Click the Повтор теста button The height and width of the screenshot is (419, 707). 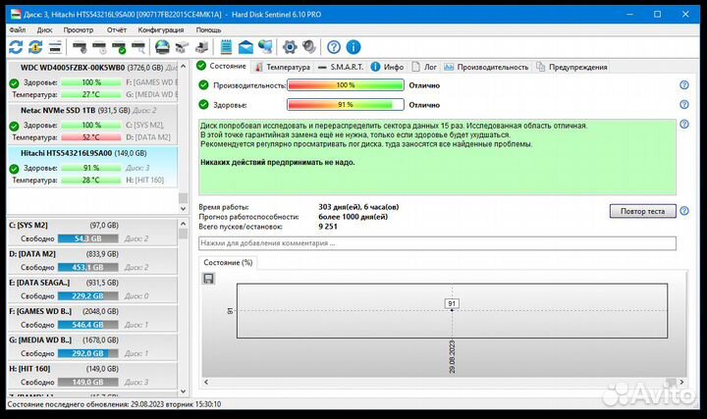click(642, 211)
